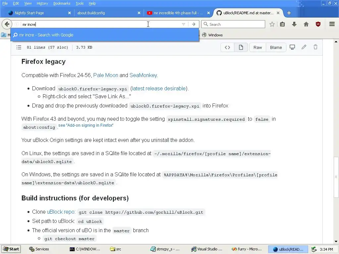
Task: Switch to Services taskbar item
Action: (39, 249)
